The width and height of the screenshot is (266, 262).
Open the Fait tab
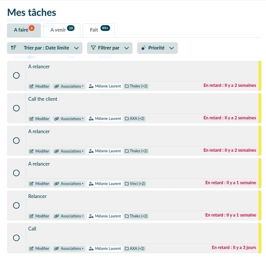[x=99, y=30]
